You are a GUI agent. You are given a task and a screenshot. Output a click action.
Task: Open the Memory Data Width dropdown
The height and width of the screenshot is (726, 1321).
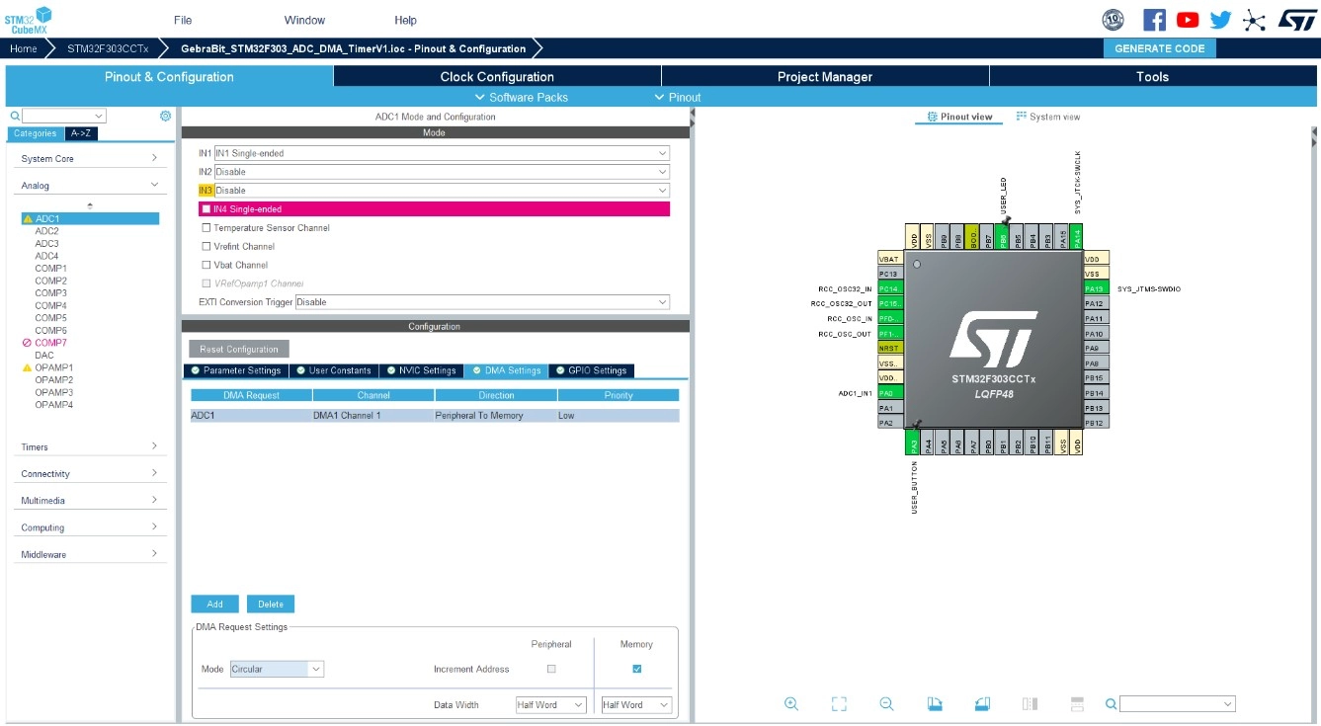point(637,705)
